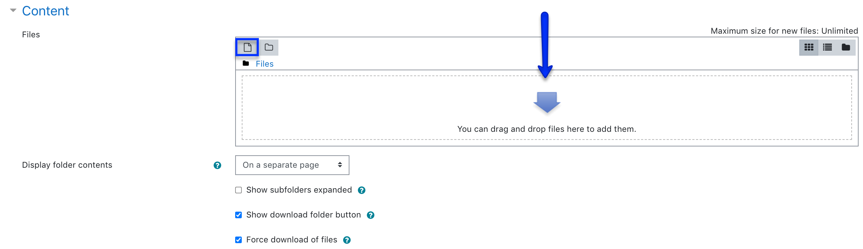Uncheck Show download folder button
This screenshot has height=249, width=863.
point(238,215)
